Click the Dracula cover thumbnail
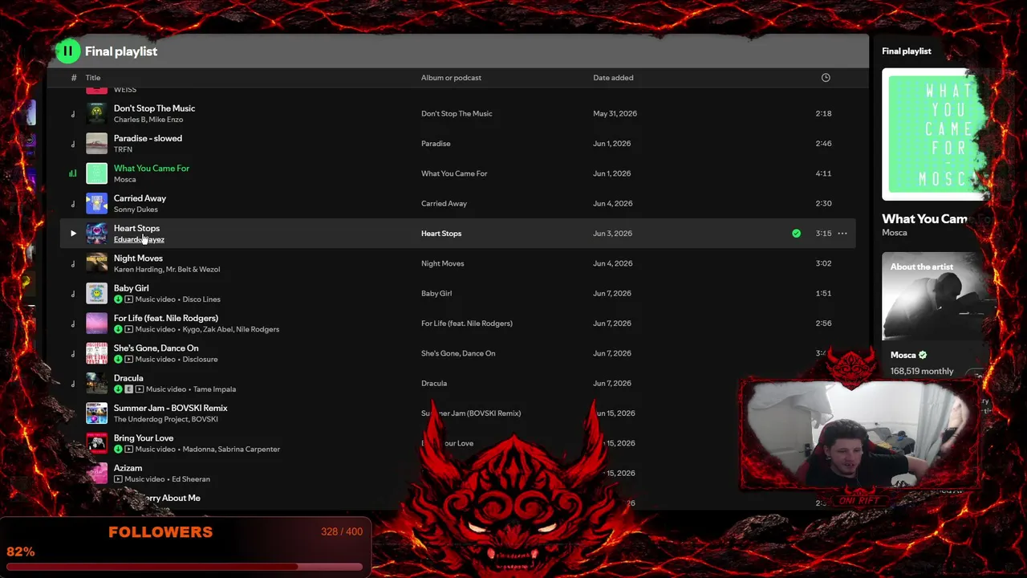Image resolution: width=1027 pixels, height=578 pixels. pyautogui.click(x=96, y=383)
